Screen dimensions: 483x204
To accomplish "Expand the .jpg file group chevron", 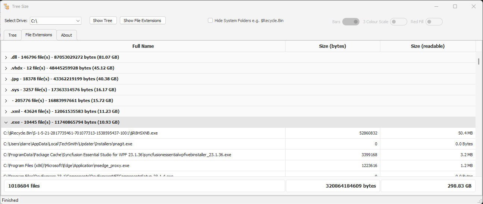I will (x=6, y=79).
